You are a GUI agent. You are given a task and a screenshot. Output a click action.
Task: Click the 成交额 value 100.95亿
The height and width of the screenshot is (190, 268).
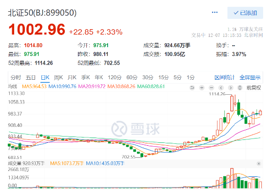(x=174, y=54)
